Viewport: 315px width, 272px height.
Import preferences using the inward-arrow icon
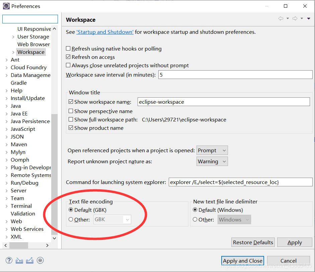[19, 260]
